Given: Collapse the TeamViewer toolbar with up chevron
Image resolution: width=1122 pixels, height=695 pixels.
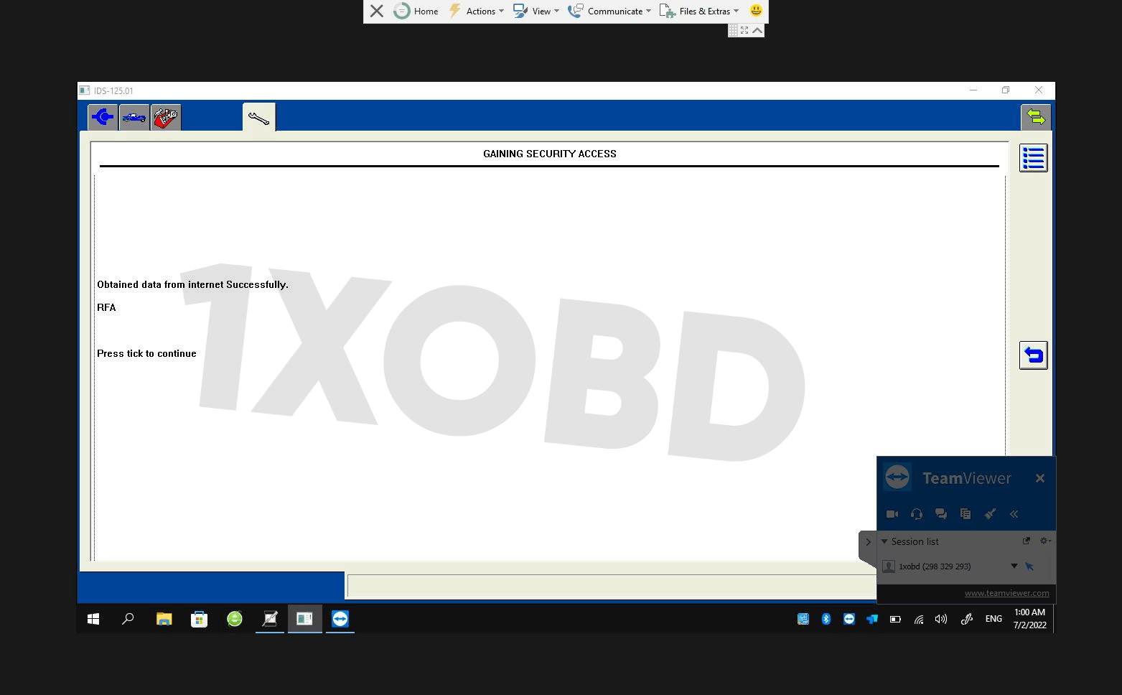Looking at the screenshot, I should (x=757, y=30).
